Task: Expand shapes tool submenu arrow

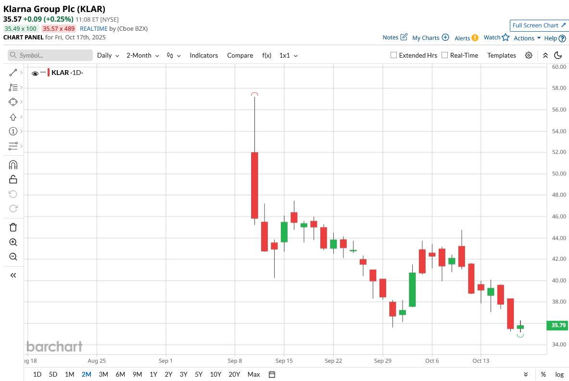Action: point(22,102)
